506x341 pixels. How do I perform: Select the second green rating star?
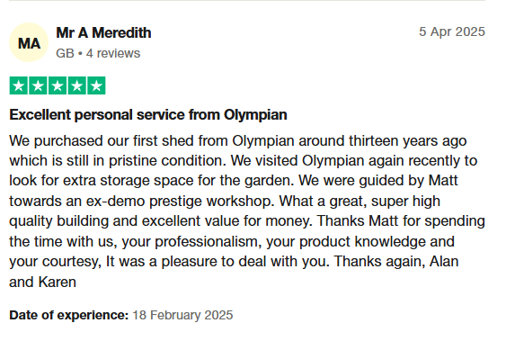pyautogui.click(x=38, y=85)
